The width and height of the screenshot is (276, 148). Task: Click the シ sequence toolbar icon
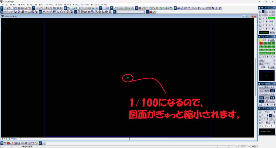point(76,12)
